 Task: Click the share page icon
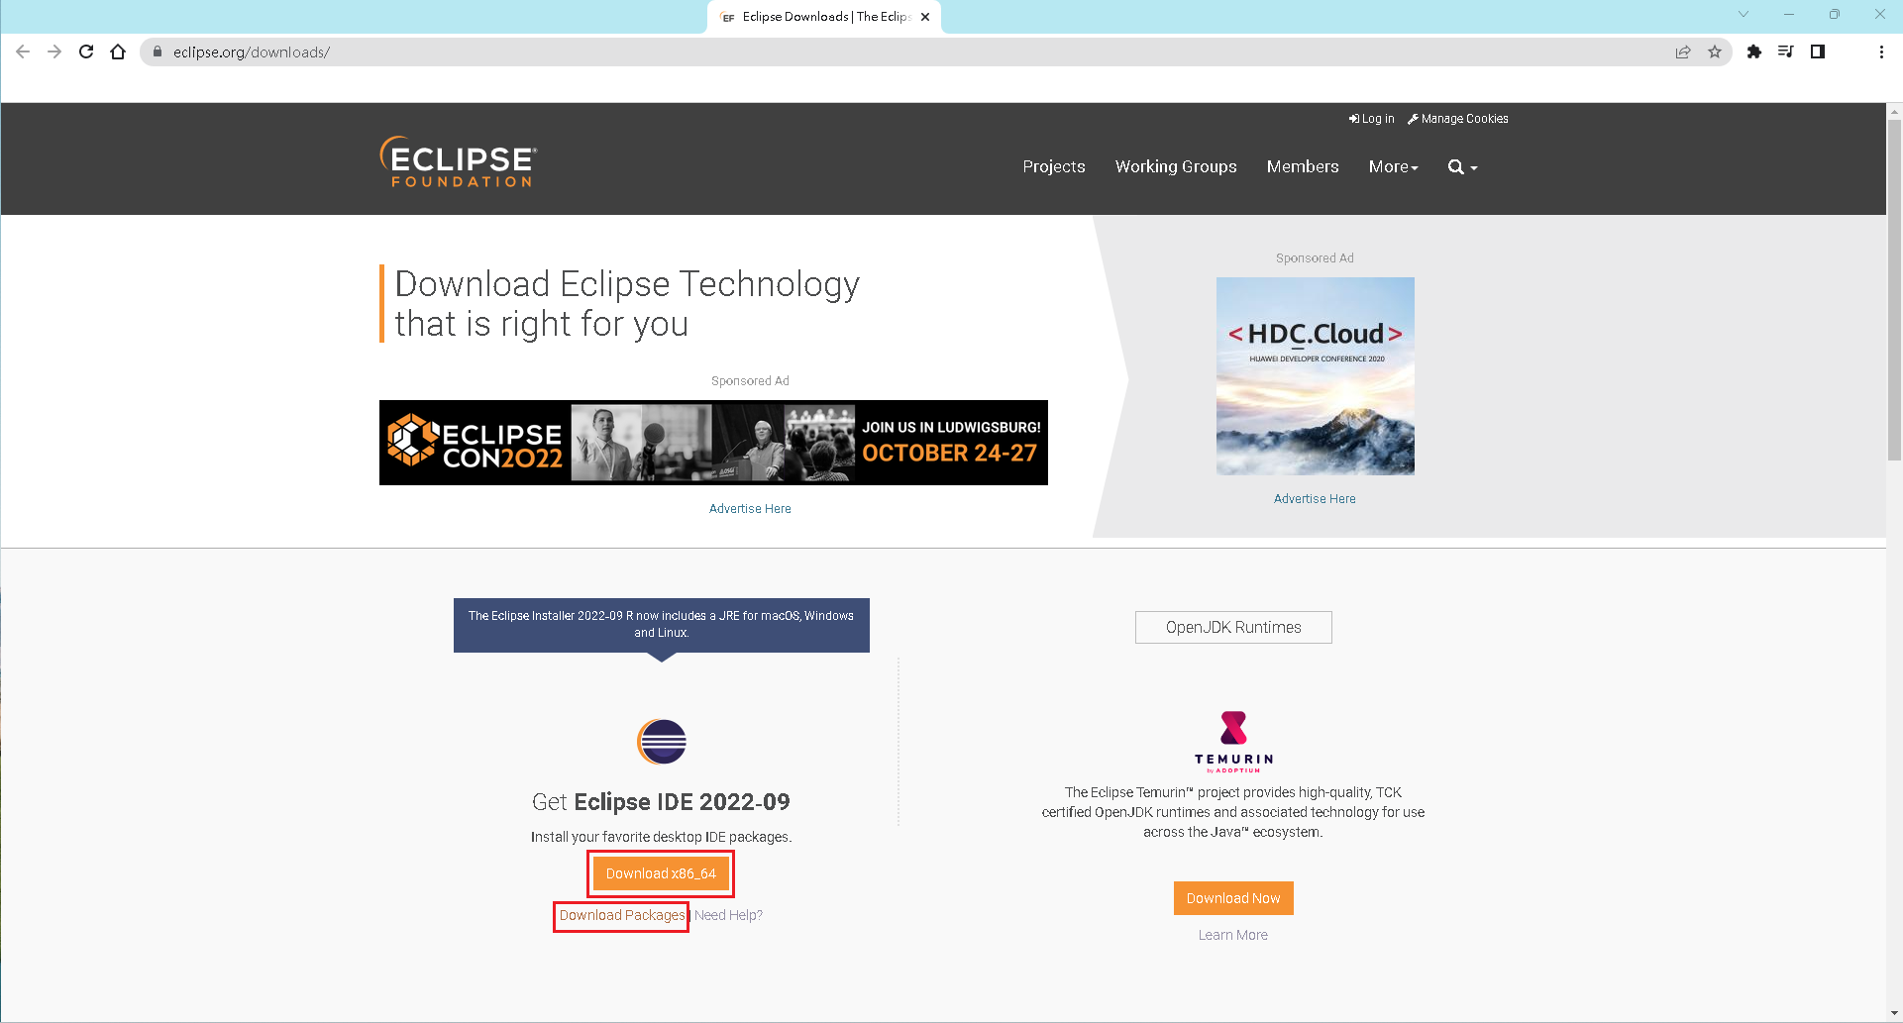click(1683, 51)
